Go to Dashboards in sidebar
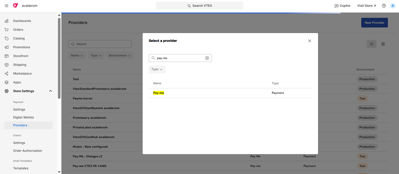The width and height of the screenshot is (399, 174). pos(22,21)
